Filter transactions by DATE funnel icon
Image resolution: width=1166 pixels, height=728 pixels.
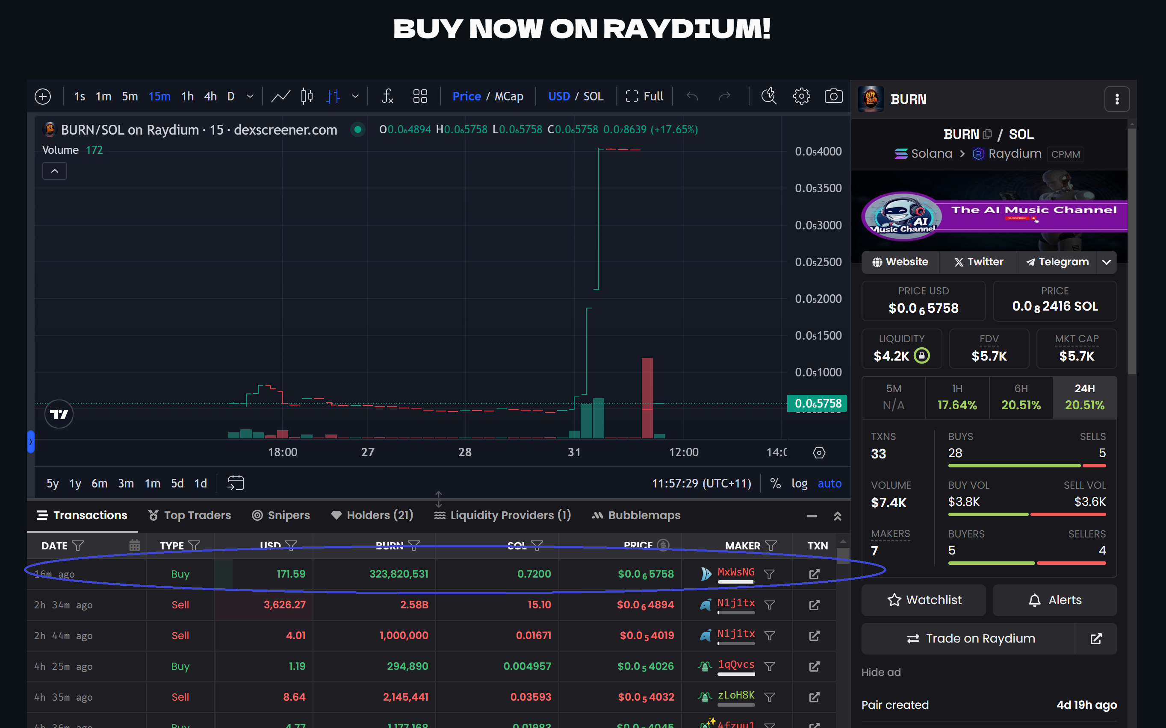click(78, 546)
